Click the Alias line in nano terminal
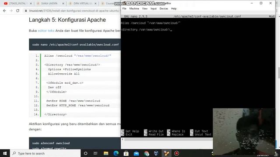Viewport: 280px width, 157px height. [x=150, y=23]
